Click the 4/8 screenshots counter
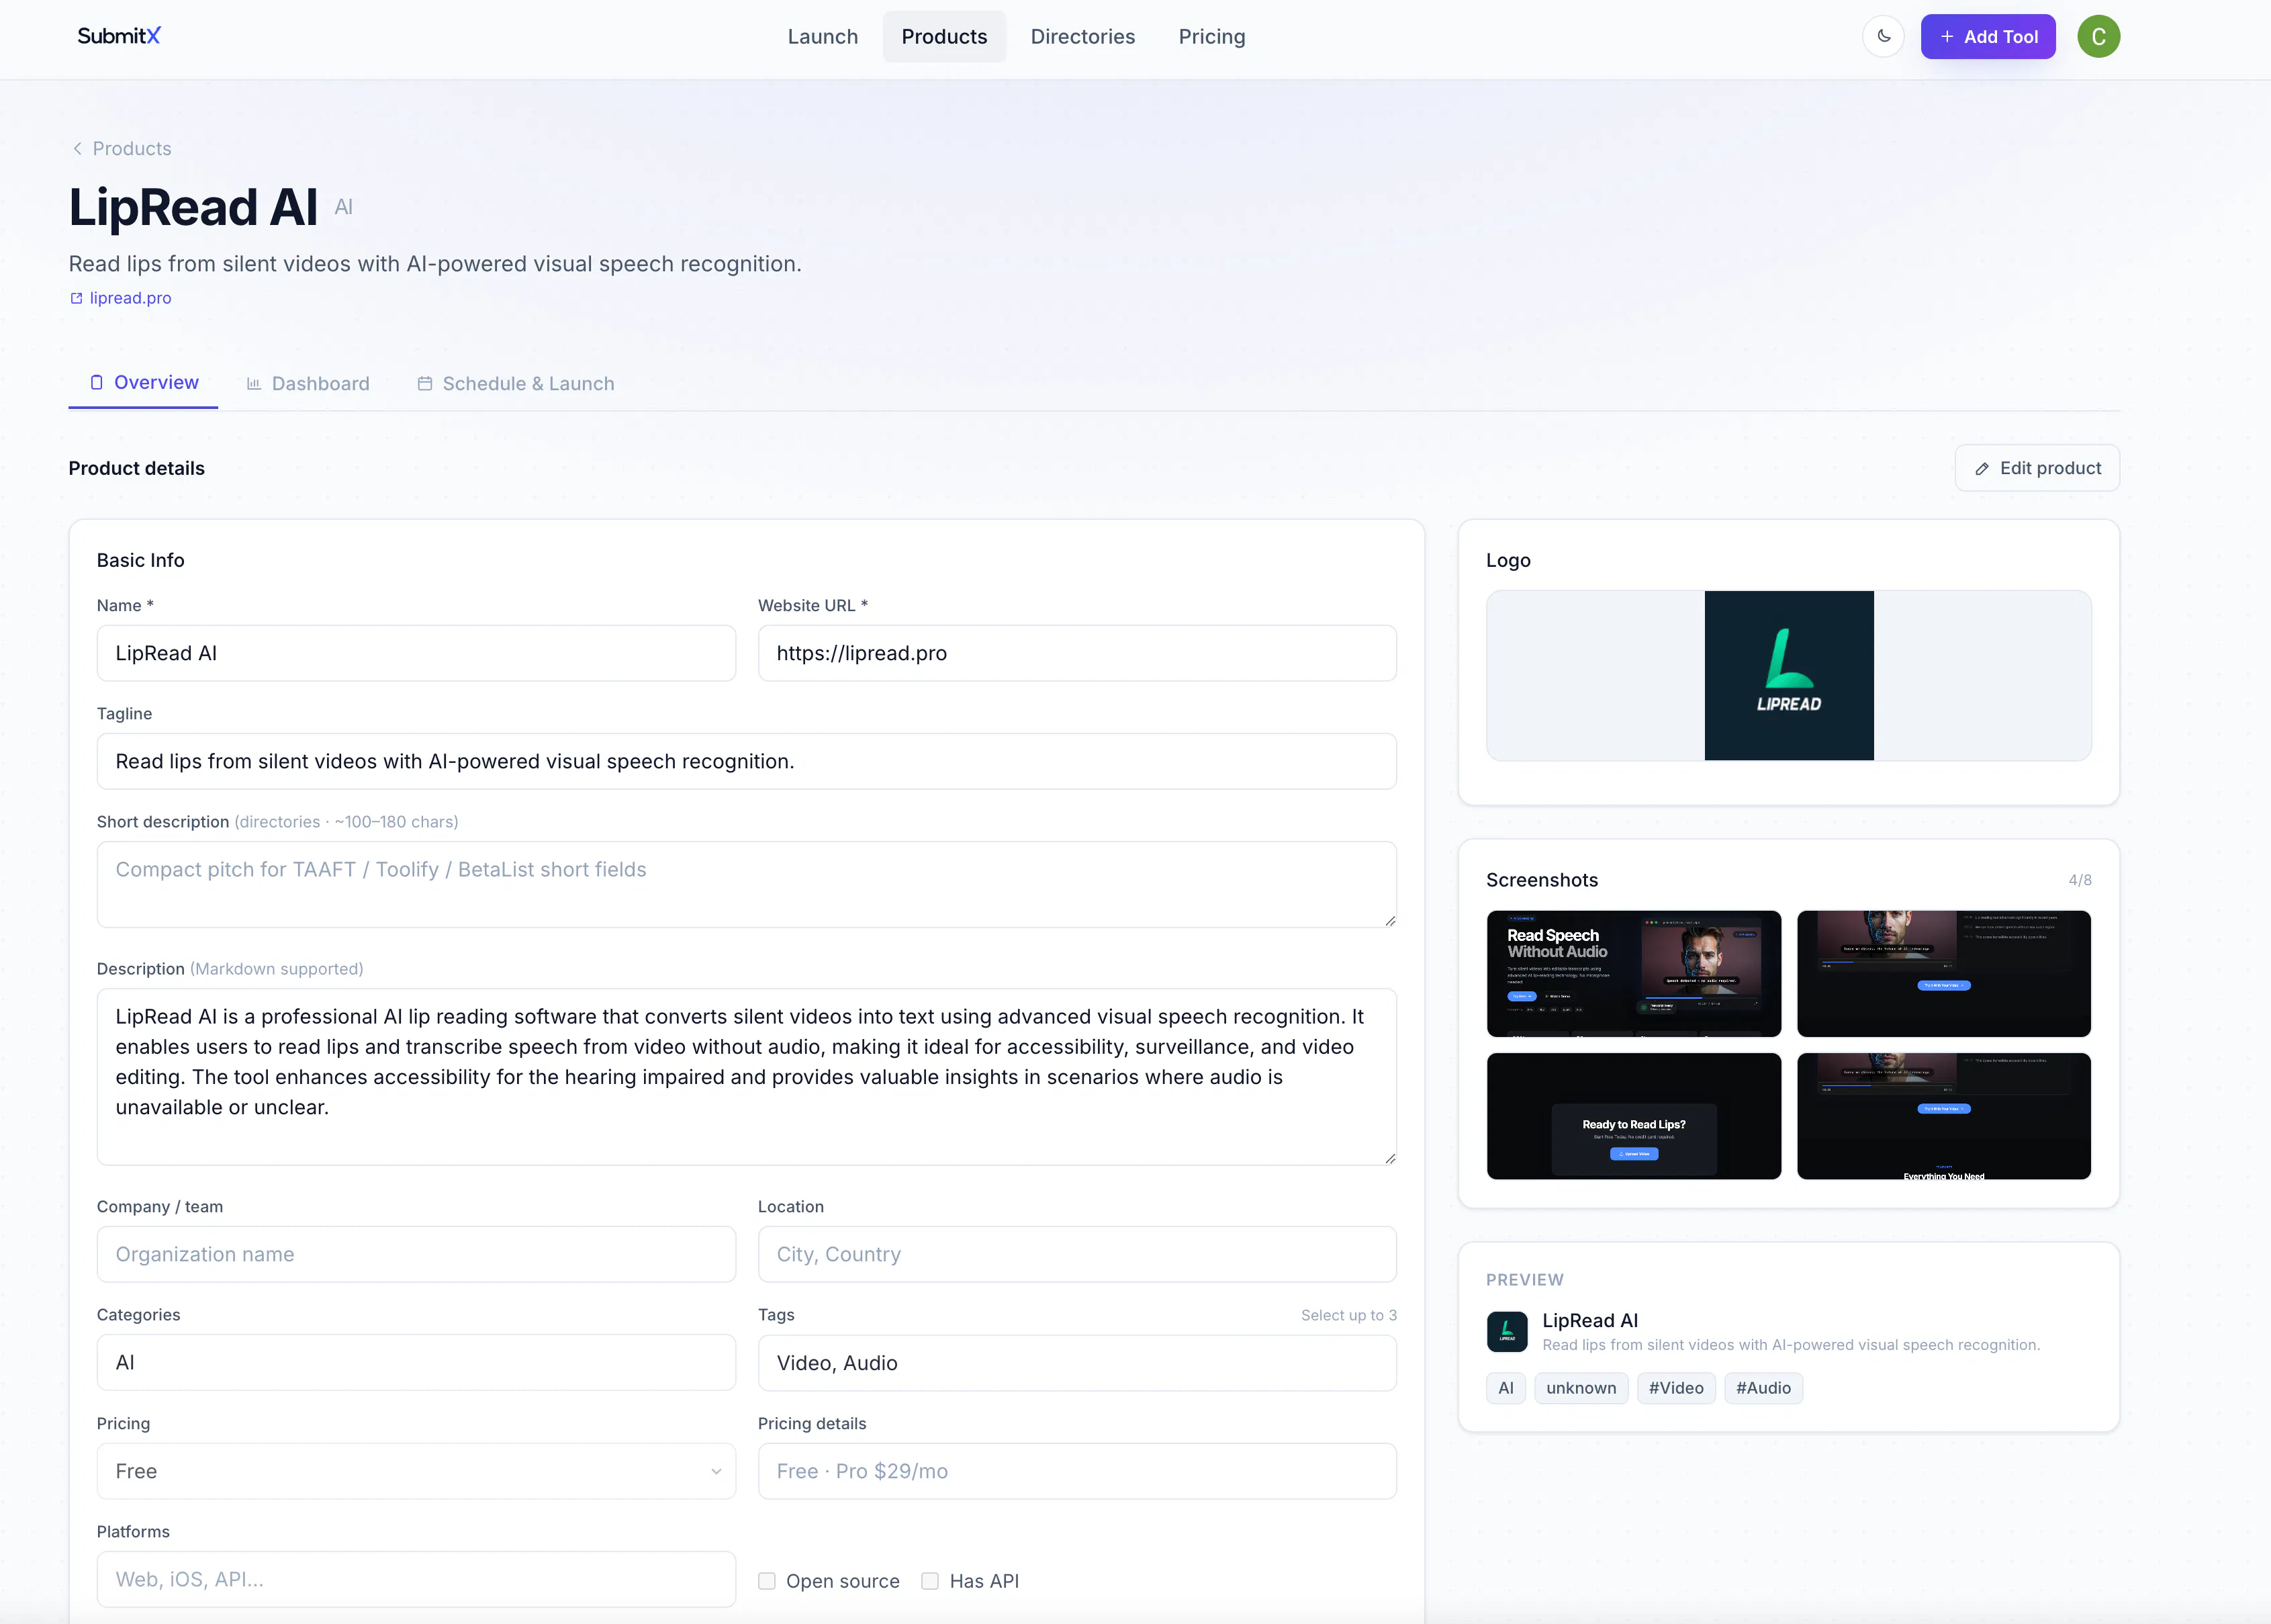This screenshot has height=1624, width=2271. [x=2079, y=880]
